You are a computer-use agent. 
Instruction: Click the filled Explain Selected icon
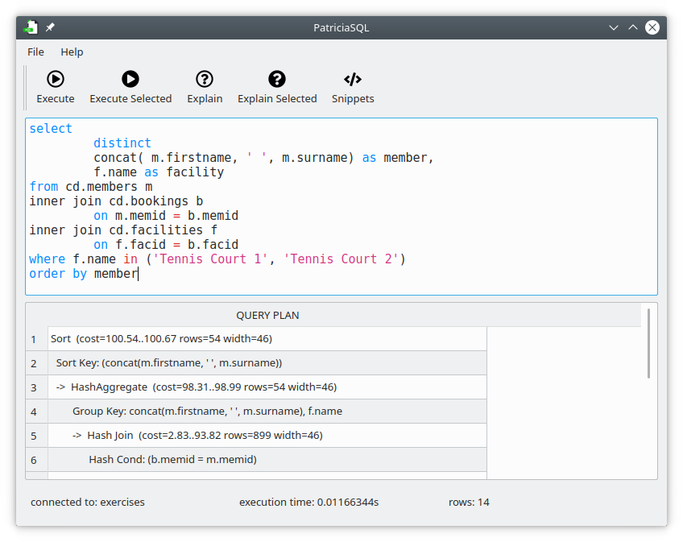[277, 79]
